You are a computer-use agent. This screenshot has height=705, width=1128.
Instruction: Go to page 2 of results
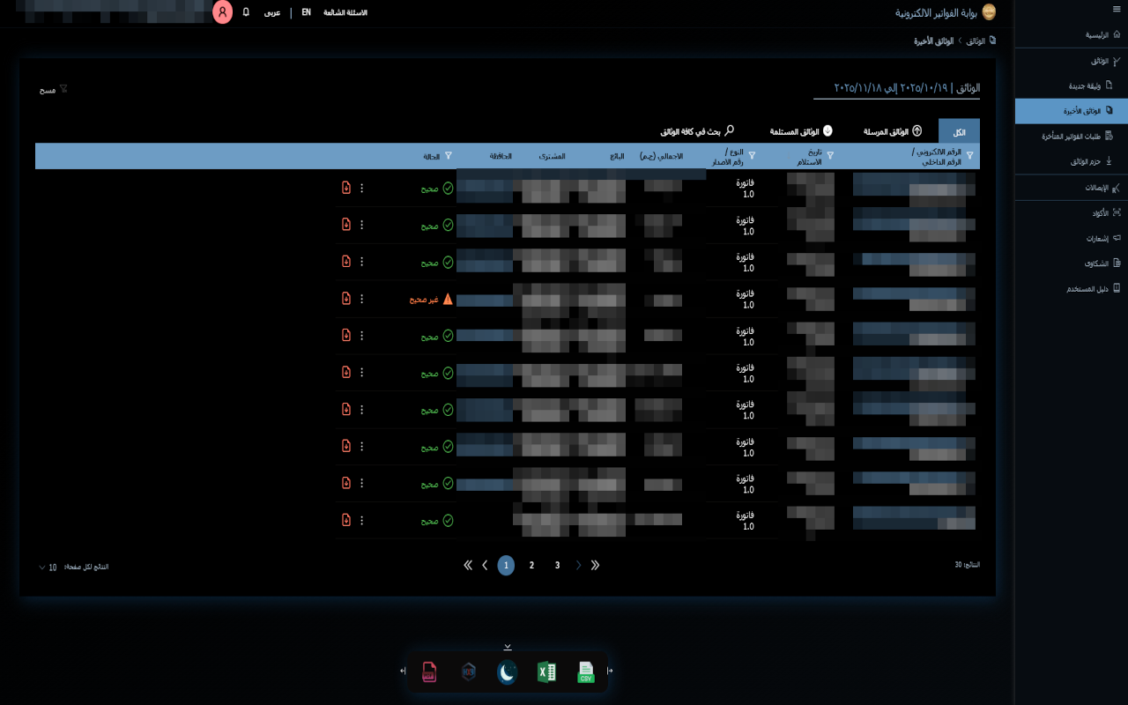point(531,566)
